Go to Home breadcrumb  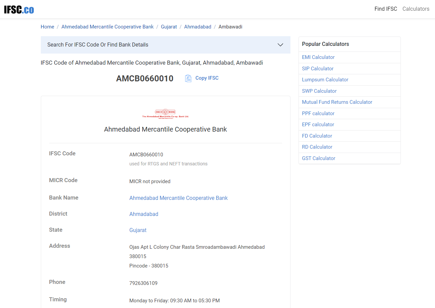point(48,27)
